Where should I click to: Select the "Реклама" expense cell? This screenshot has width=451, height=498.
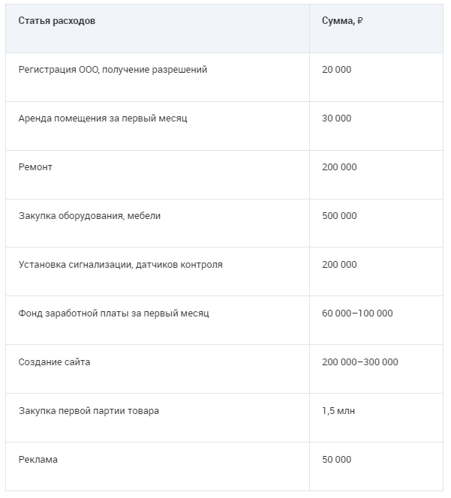click(x=38, y=460)
